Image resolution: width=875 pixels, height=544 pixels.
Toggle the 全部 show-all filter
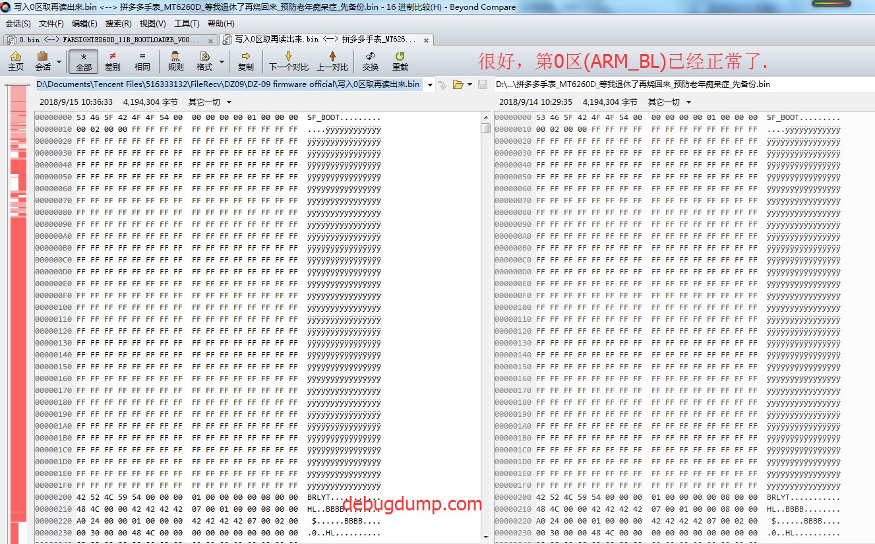[84, 61]
